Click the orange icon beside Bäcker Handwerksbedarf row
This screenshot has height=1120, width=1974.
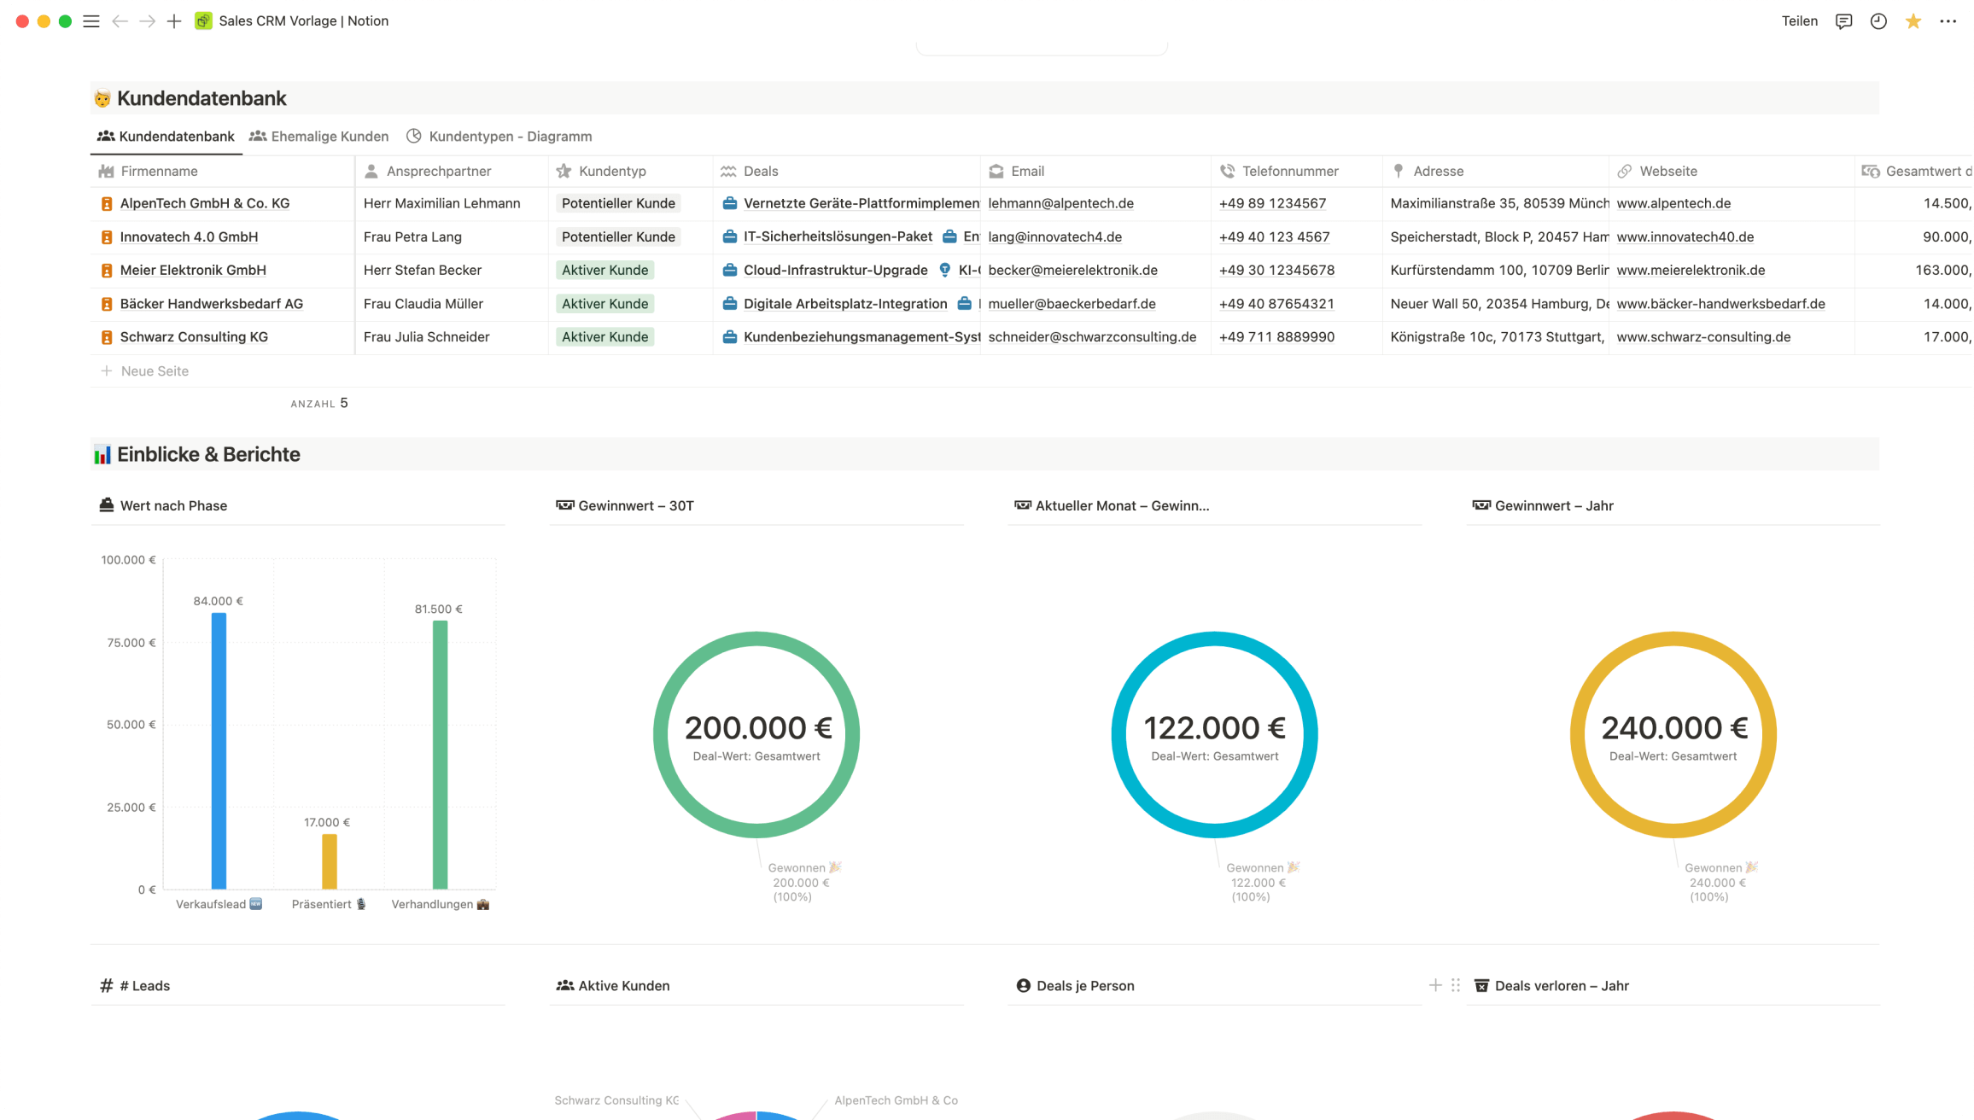click(107, 304)
